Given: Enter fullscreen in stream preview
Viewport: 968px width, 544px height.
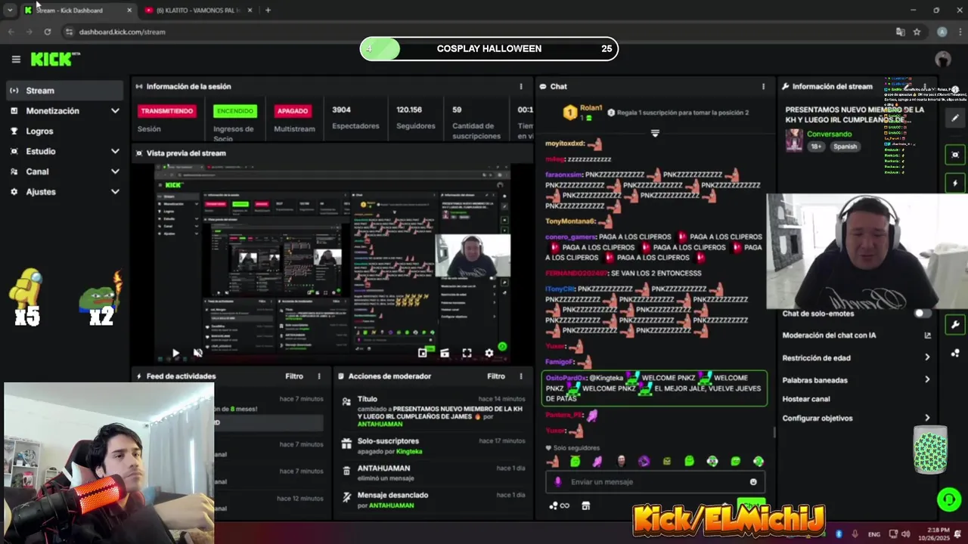Looking at the screenshot, I should pyautogui.click(x=467, y=353).
